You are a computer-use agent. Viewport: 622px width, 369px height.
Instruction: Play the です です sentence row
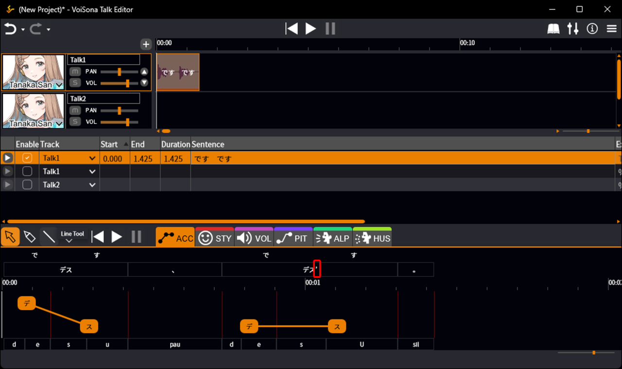point(7,158)
